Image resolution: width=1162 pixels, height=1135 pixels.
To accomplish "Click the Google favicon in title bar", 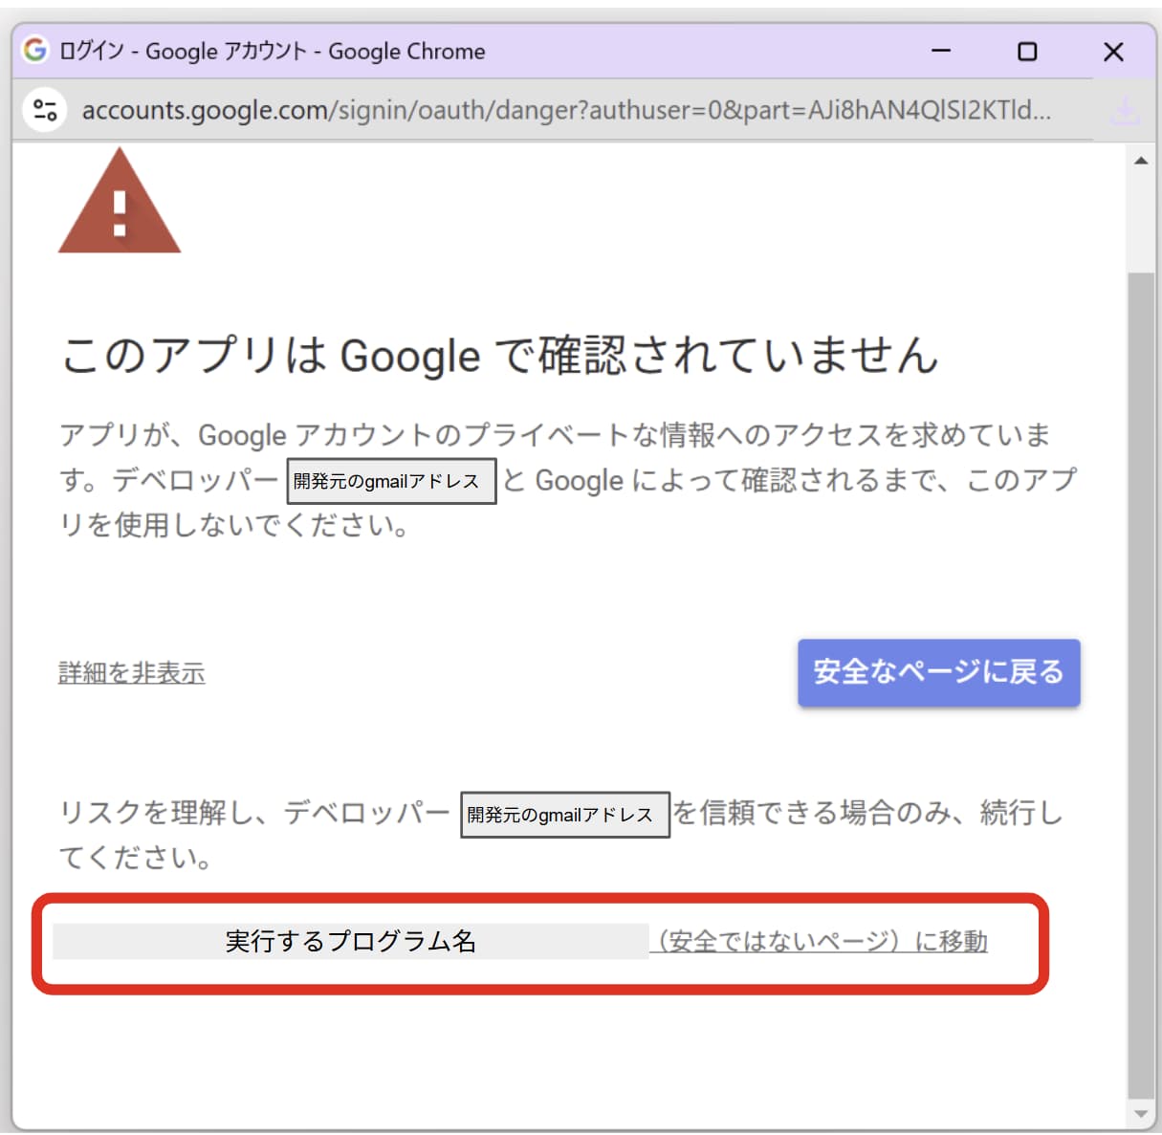I will click(35, 51).
